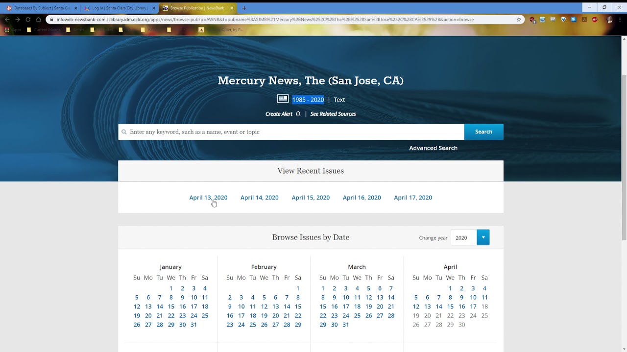This screenshot has height=352, width=627.
Task: Bookmark this page with the star icon
Action: tap(519, 20)
